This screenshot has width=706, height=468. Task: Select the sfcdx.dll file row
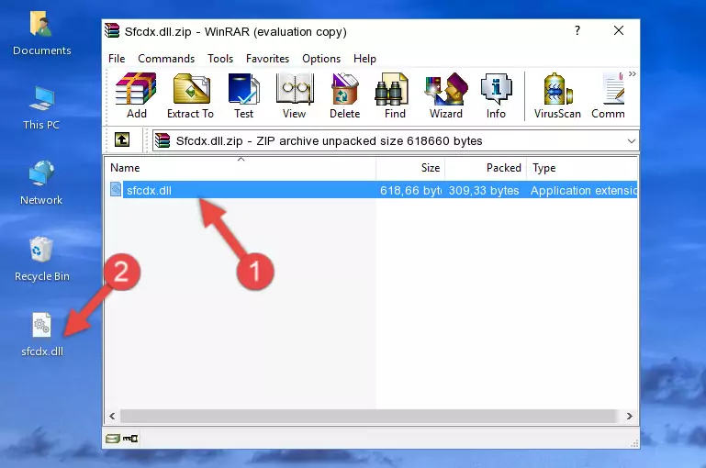[373, 190]
